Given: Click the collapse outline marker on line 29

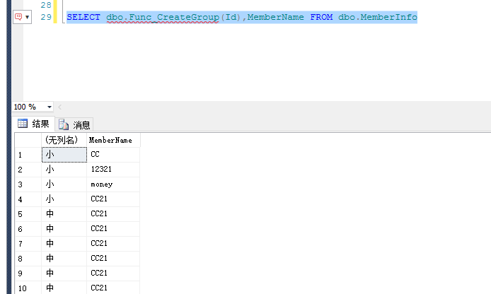Looking at the screenshot, I should coord(64,17).
